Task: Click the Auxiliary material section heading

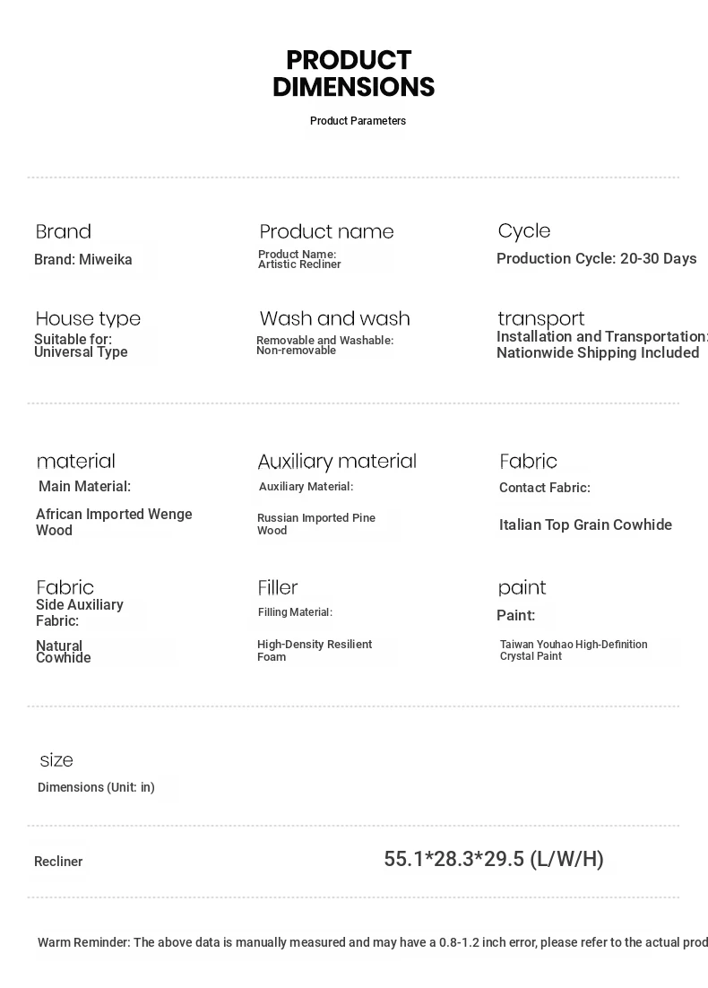Action: (337, 462)
